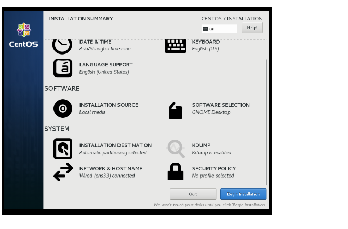Click 'Automatic partitioning selected' text
The height and width of the screenshot is (229, 348).
(x=113, y=153)
